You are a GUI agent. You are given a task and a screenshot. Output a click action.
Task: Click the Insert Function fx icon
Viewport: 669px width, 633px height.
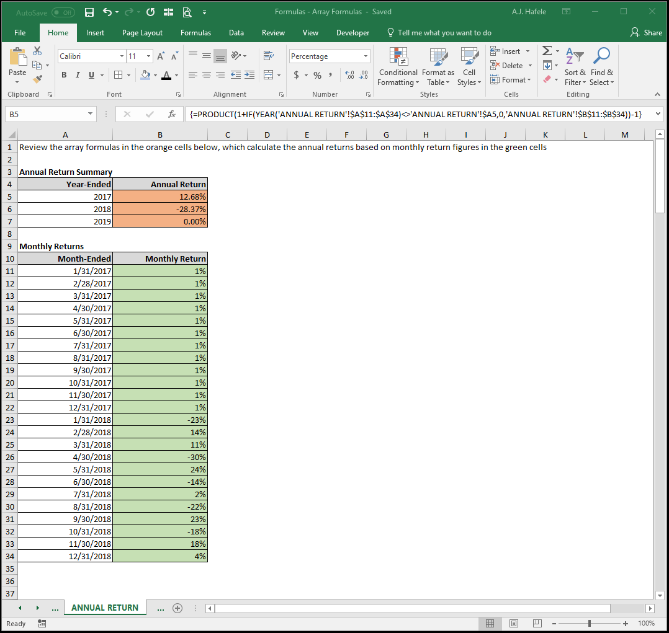171,114
